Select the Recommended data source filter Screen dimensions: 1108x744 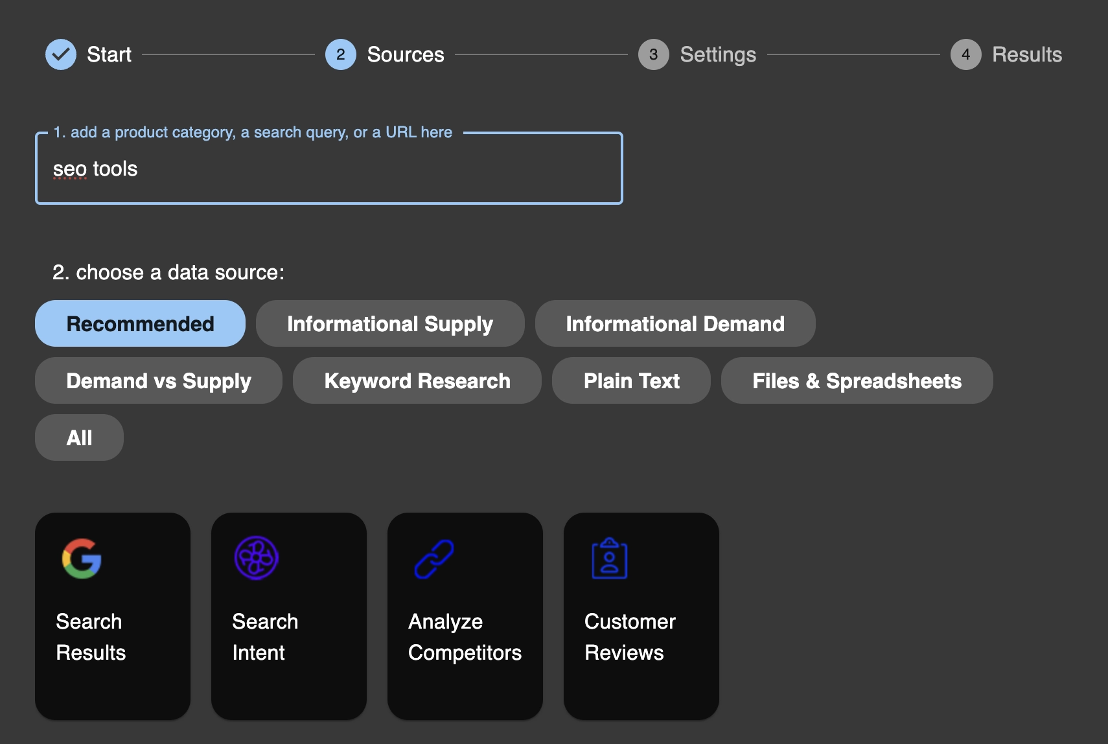point(140,323)
